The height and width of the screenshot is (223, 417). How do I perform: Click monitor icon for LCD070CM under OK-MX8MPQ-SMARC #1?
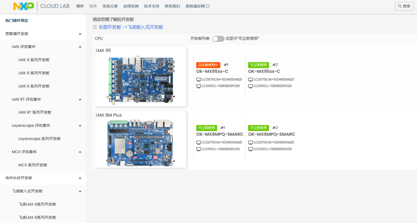(198, 143)
